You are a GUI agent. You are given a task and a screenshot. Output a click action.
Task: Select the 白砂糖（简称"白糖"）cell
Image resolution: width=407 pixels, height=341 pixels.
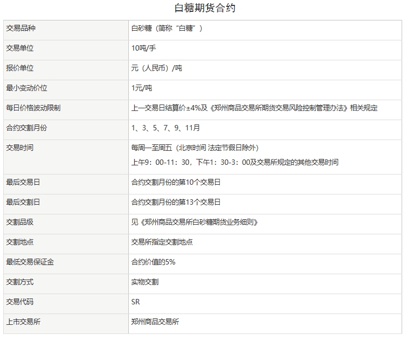coord(167,28)
